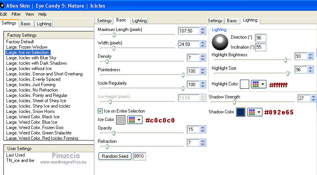Image resolution: width=317 pixels, height=175 pixels.
Task: Click the Density slider handle
Action: 107,62
